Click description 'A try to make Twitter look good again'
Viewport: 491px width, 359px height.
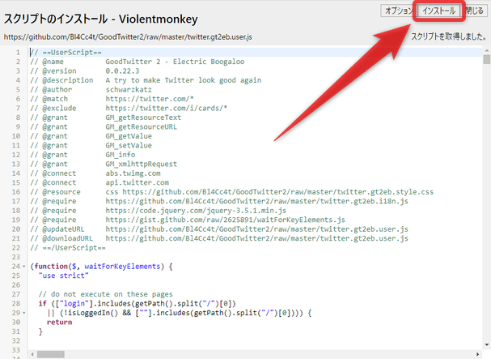[183, 80]
